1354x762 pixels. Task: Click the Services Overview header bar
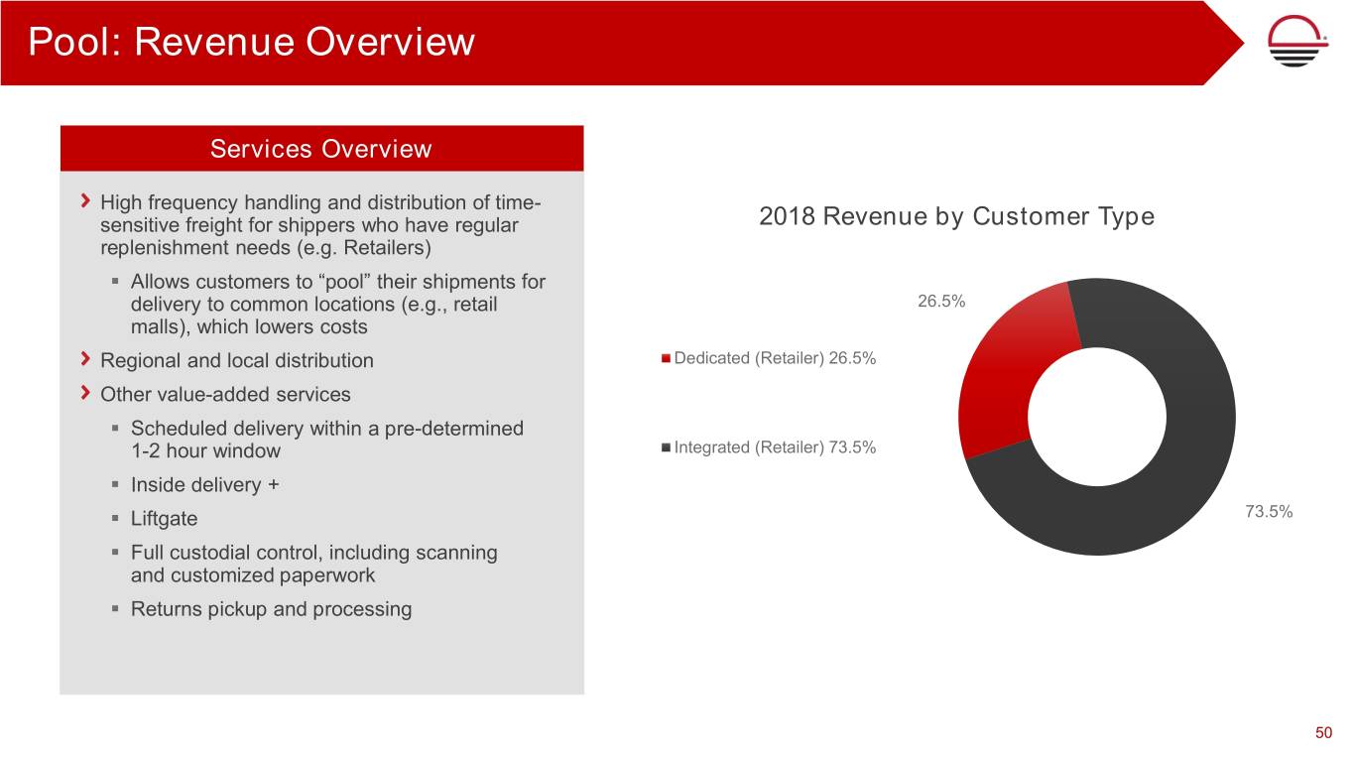tap(321, 149)
